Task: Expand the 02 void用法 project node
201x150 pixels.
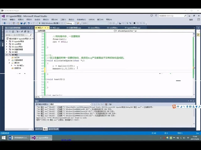Action: [x=7, y=44]
